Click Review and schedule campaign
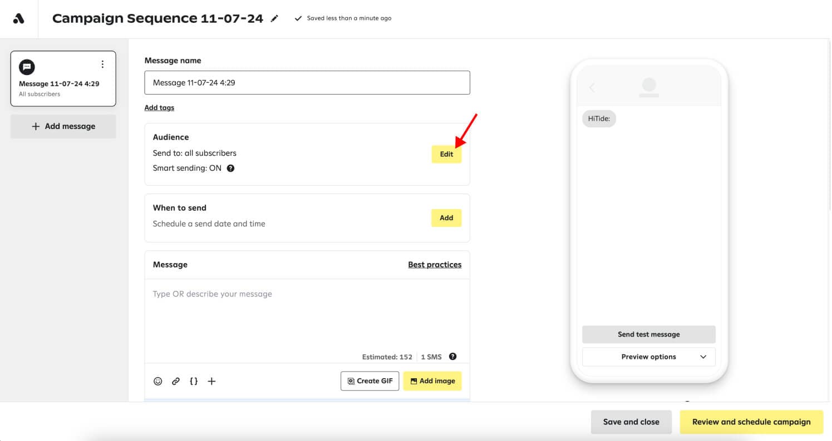 point(751,422)
